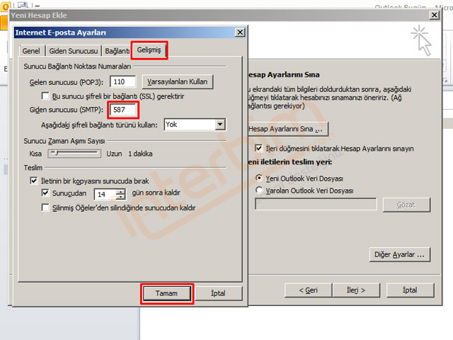
Task: Uncheck 'İleri düğmesini tıklatarak Hesap Ayarlarını sınayın'
Action: click(259, 149)
